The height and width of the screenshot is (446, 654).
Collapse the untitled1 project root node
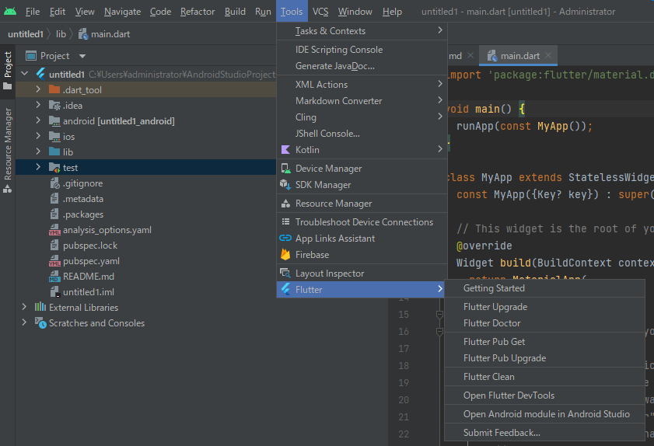pyautogui.click(x=25, y=74)
